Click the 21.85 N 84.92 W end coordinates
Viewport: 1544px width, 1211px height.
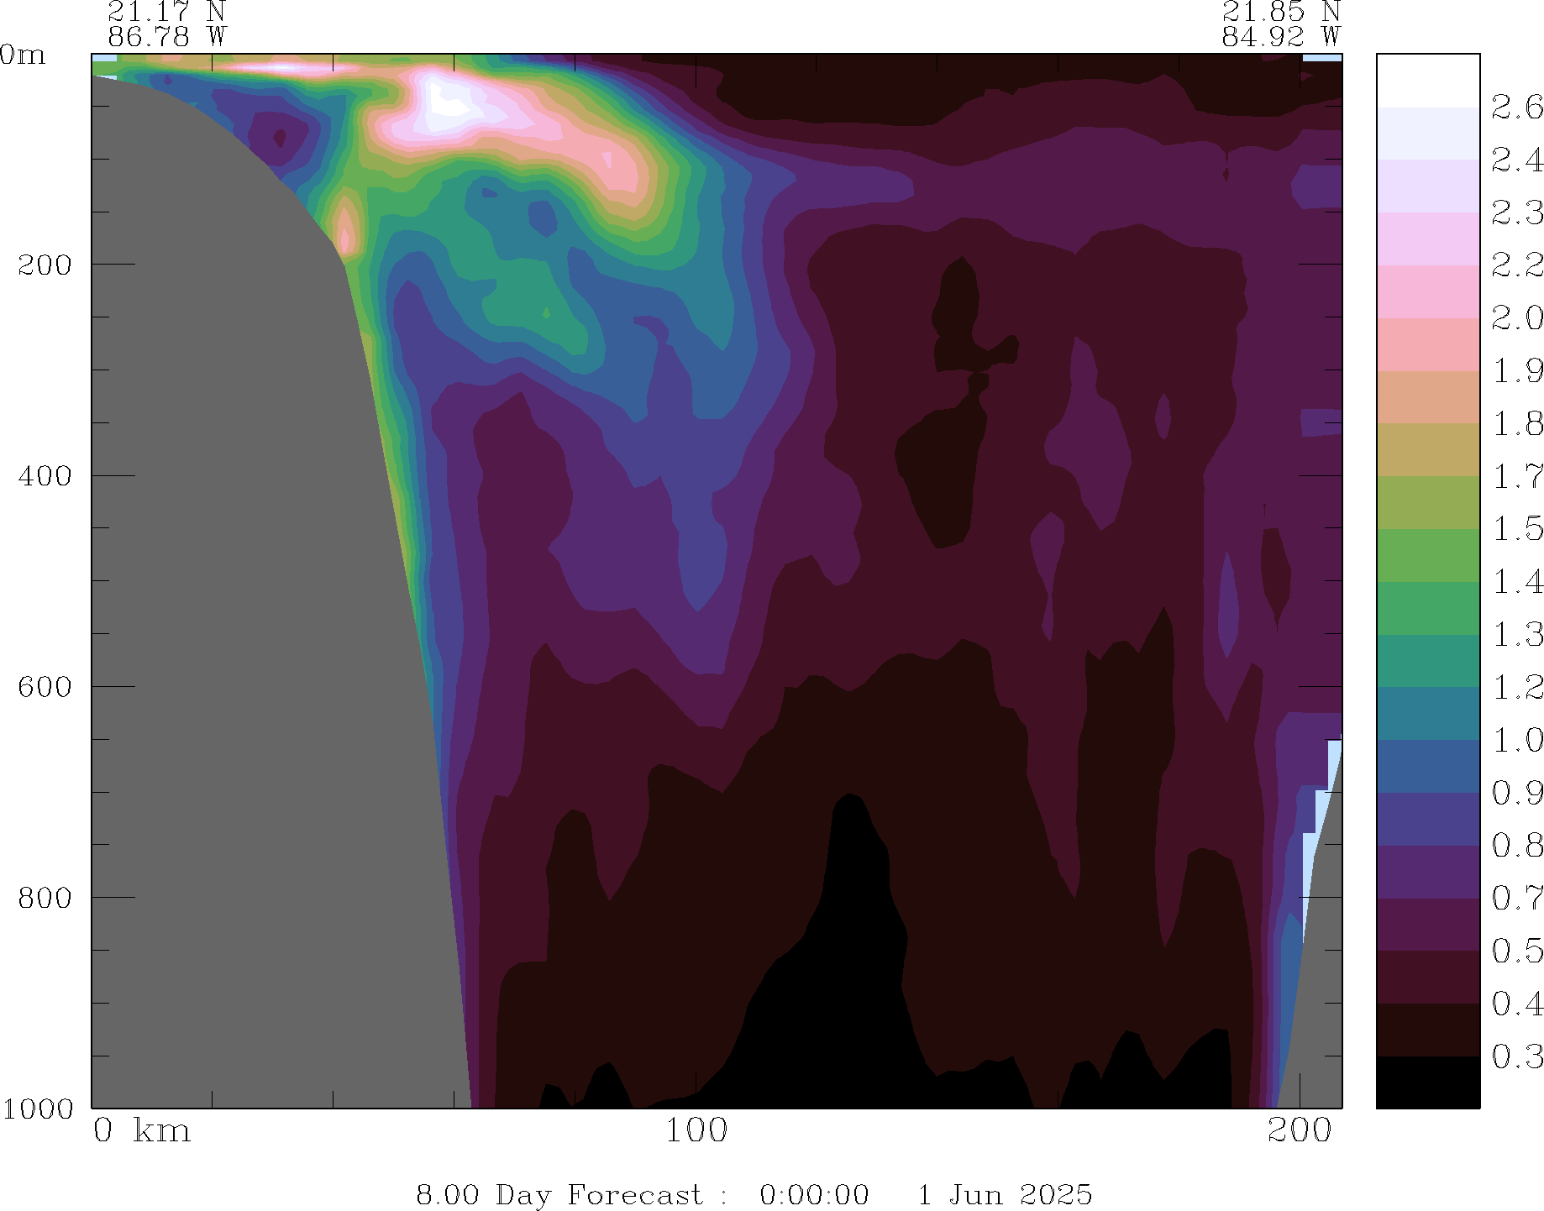(1280, 24)
